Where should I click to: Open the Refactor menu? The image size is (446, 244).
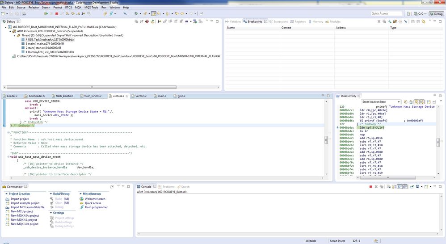pyautogui.click(x=34, y=8)
